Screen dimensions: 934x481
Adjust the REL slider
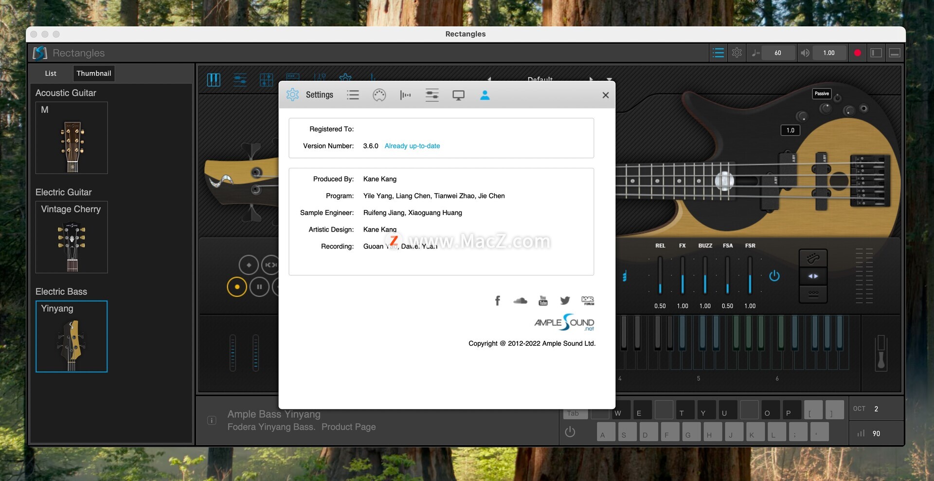660,275
